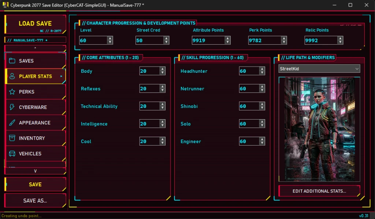This screenshot has width=375, height=219.
Task: Decrease Intelligence with down arrow
Action: [162, 126]
